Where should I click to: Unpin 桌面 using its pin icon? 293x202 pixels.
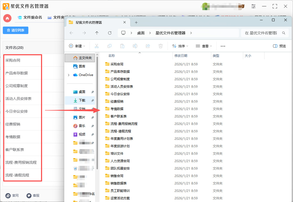click(x=92, y=92)
